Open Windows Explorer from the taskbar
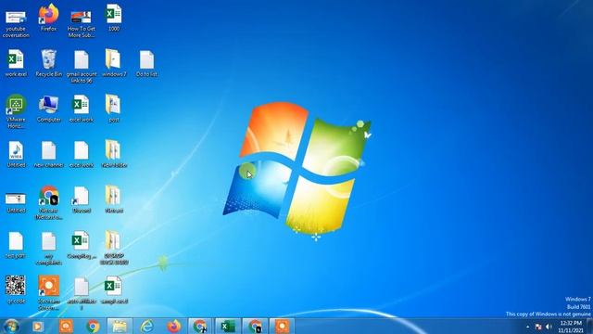 (120, 326)
